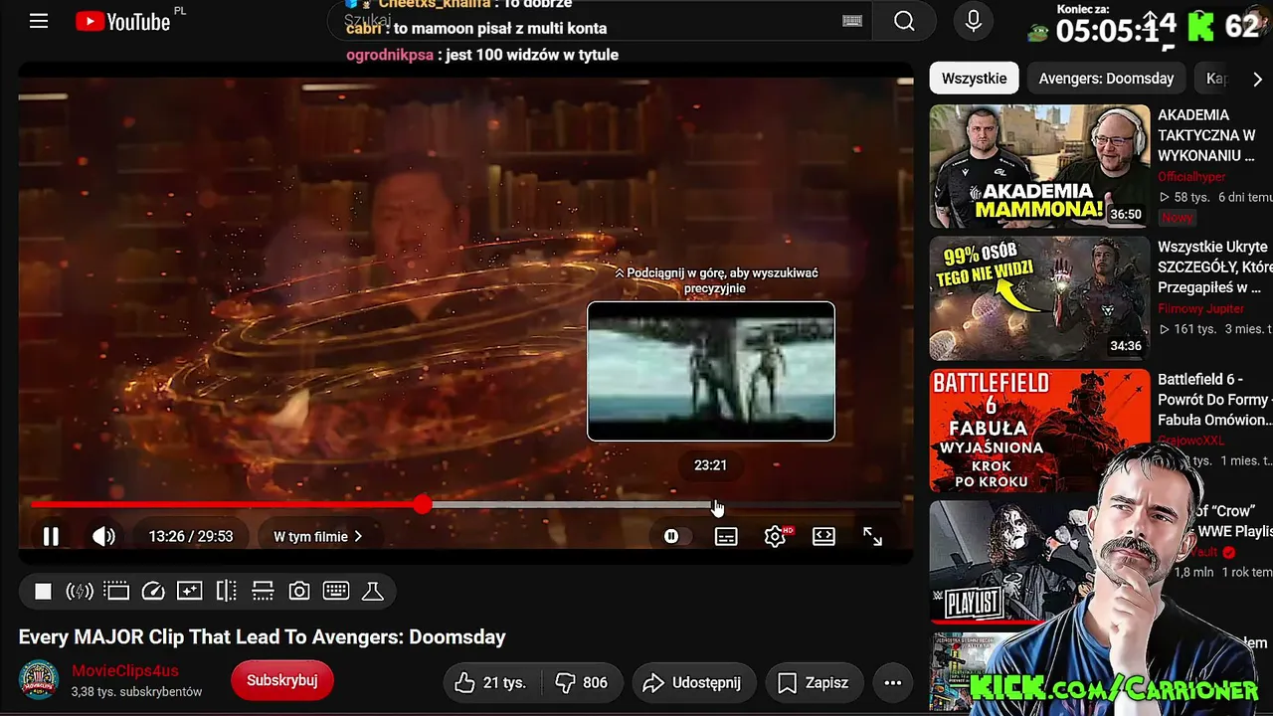Click the red progress bar scrubber handle
The height and width of the screenshot is (716, 1273).
[x=423, y=505]
